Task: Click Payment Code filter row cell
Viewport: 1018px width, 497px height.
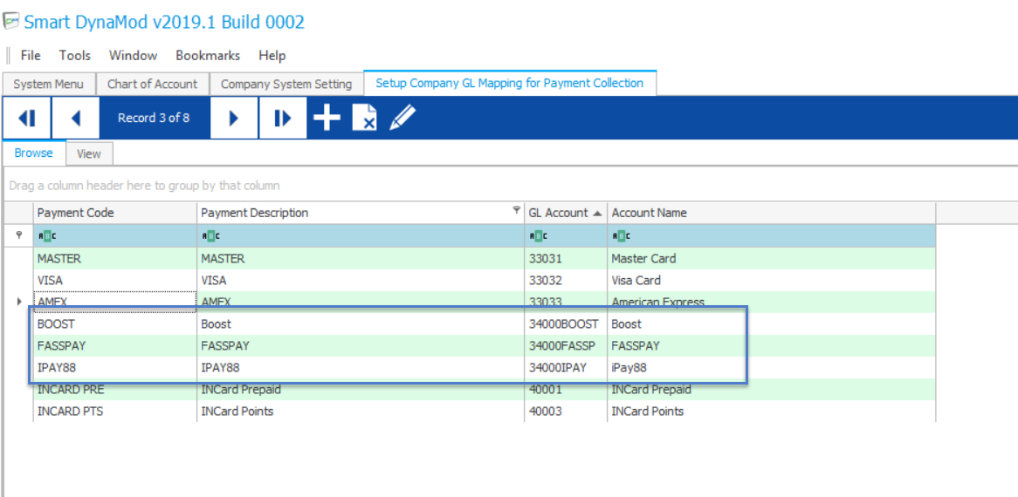Action: point(115,236)
